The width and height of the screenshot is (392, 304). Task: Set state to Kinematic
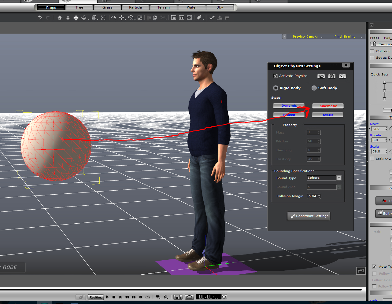(328, 106)
